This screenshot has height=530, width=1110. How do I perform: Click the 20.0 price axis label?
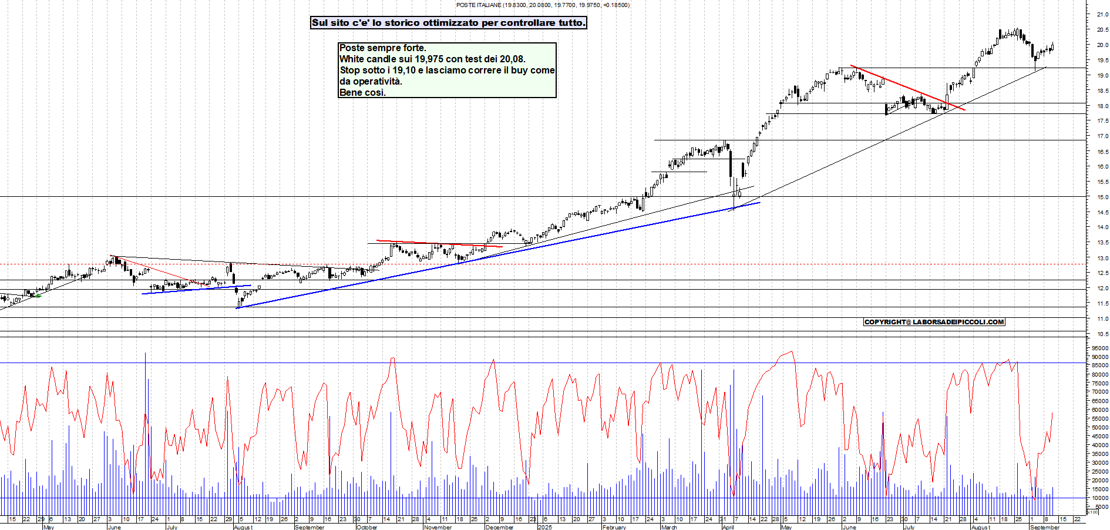(1102, 45)
